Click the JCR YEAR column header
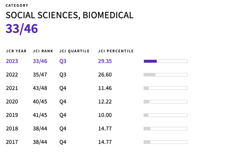The height and width of the screenshot is (153, 251). point(16,51)
